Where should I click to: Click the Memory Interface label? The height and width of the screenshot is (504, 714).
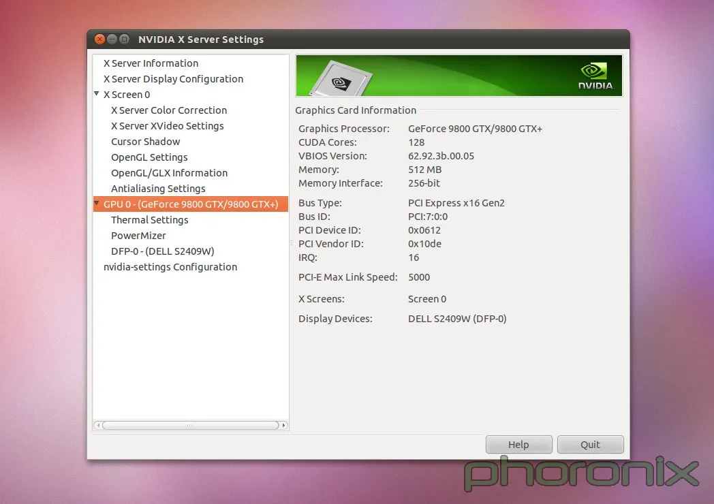click(341, 183)
